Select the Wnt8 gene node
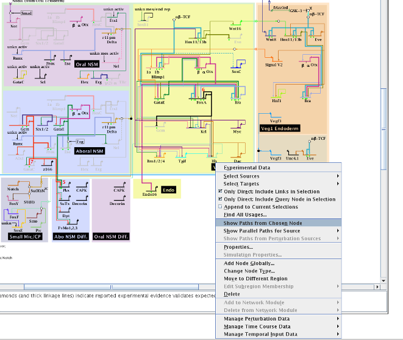This screenshot has height=340, width=403. coord(271,39)
